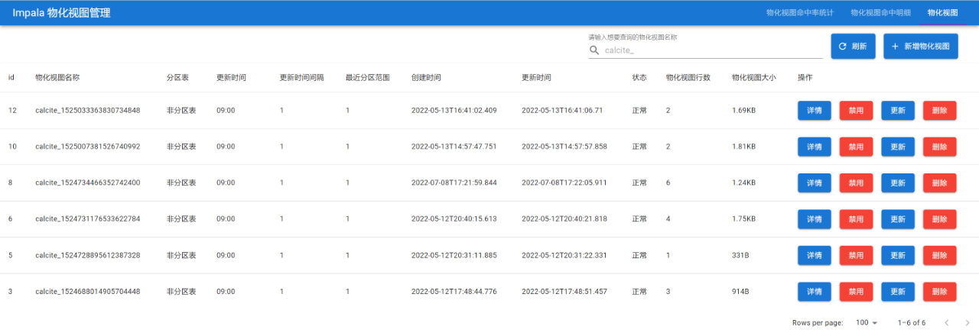This screenshot has height=333, width=979.
Task: Click the 1–6 of 6 pagination text
Action: click(912, 322)
